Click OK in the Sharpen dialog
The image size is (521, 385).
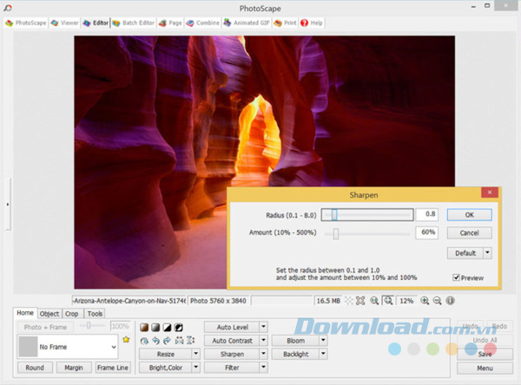pyautogui.click(x=469, y=214)
